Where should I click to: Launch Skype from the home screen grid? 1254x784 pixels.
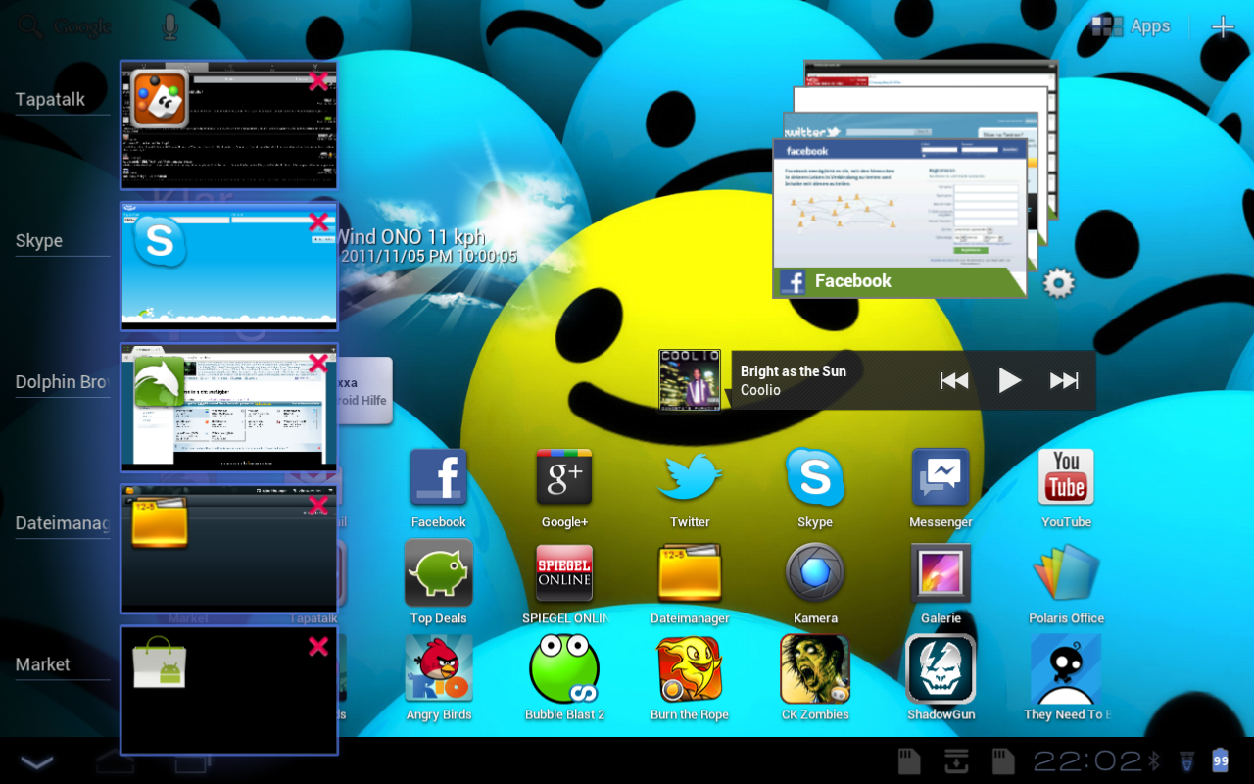coord(815,477)
